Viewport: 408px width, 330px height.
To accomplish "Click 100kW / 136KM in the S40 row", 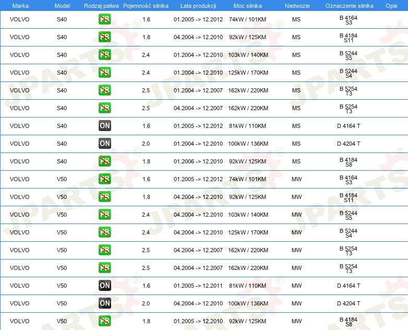I will [248, 144].
